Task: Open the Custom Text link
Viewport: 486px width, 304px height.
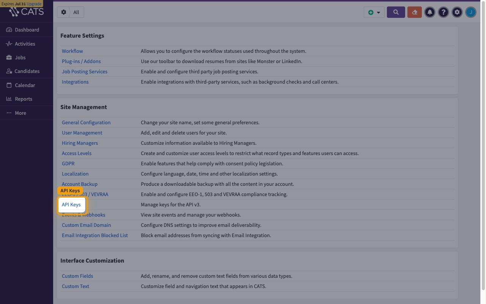Action: pyautogui.click(x=76, y=286)
